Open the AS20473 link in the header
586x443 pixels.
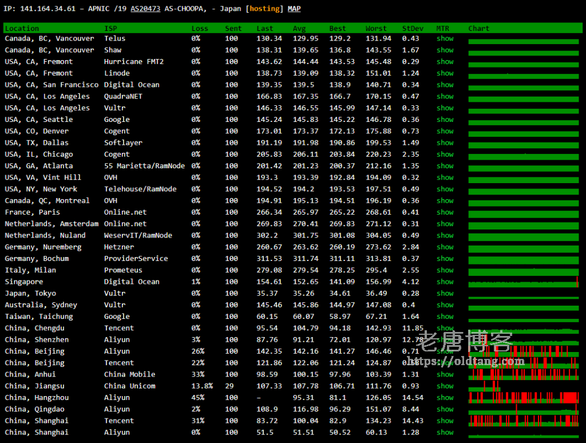(145, 9)
